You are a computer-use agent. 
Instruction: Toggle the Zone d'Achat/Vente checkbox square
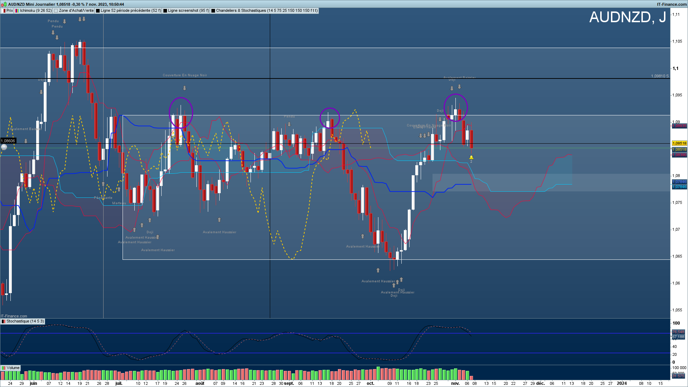[56, 11]
